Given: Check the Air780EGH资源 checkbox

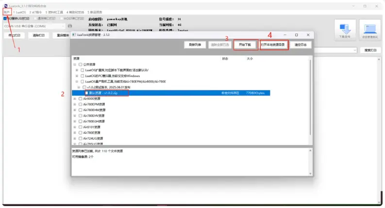Looking at the screenshot, I should pyautogui.click(x=80, y=121).
